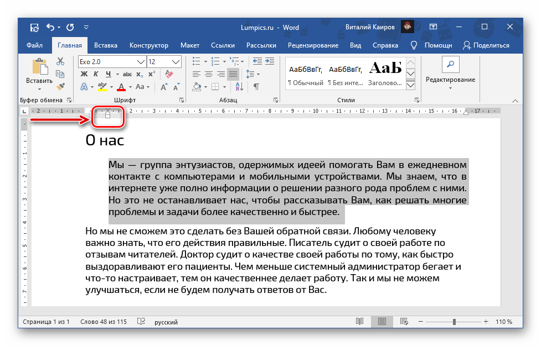Viewport: 541px width, 346px height.
Task: Save the document from Quick Access toolbar
Action: click(x=35, y=27)
